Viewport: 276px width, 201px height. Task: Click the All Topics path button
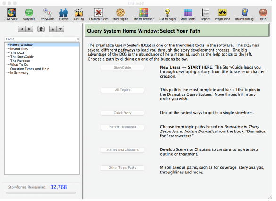pyautogui.click(x=123, y=90)
